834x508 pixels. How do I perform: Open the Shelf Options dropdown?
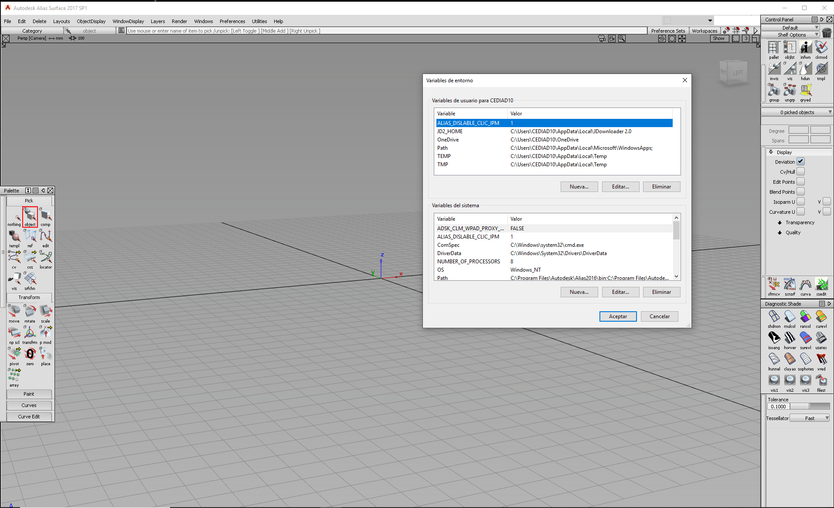[x=791, y=34]
